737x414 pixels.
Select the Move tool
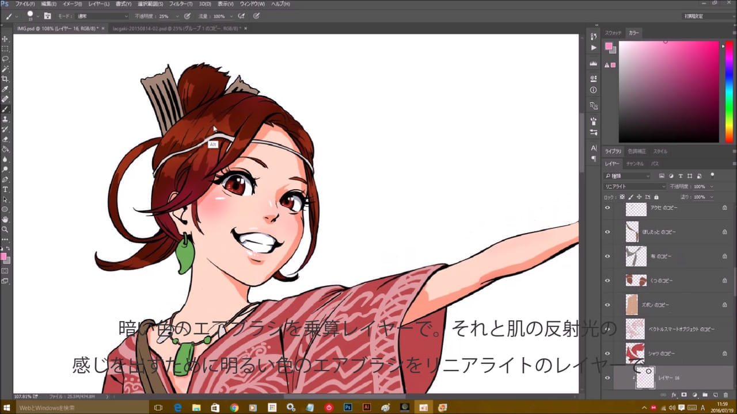5,39
